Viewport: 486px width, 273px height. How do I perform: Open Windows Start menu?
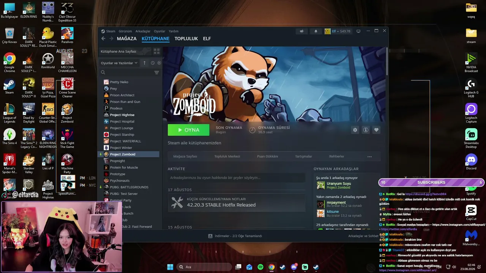point(170,267)
